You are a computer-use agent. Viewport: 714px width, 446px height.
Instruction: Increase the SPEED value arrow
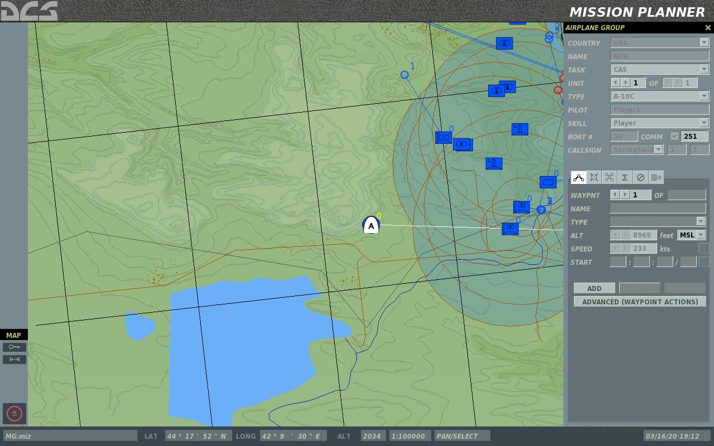(x=625, y=248)
